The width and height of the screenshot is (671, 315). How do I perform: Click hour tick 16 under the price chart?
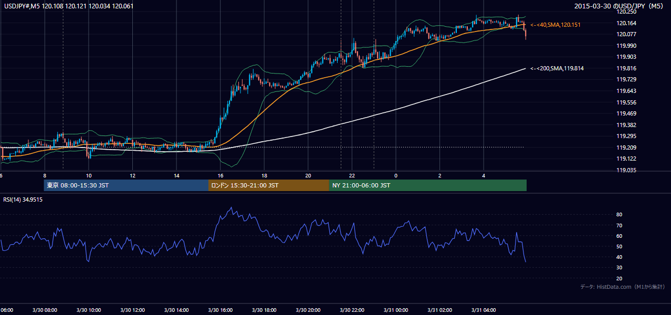[x=221, y=175]
